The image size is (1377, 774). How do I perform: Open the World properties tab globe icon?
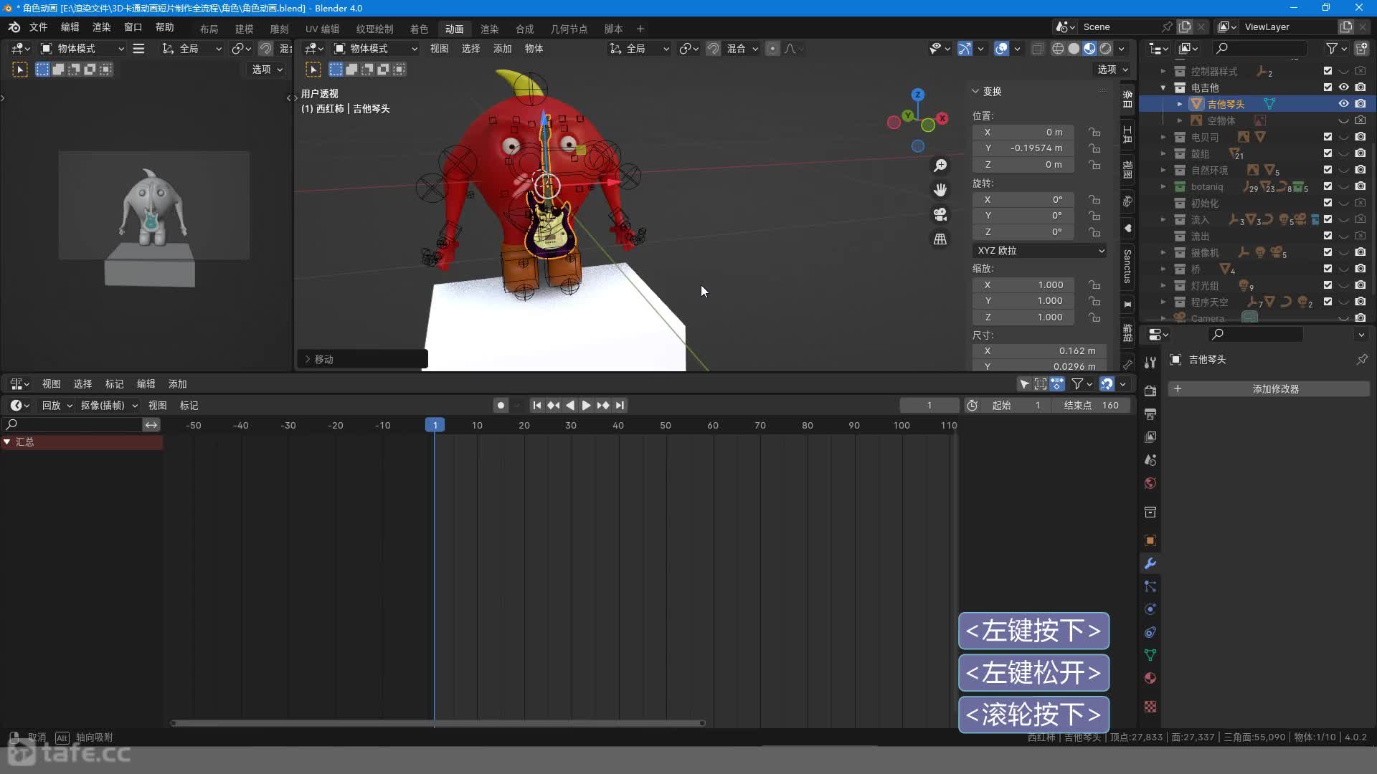pyautogui.click(x=1150, y=483)
